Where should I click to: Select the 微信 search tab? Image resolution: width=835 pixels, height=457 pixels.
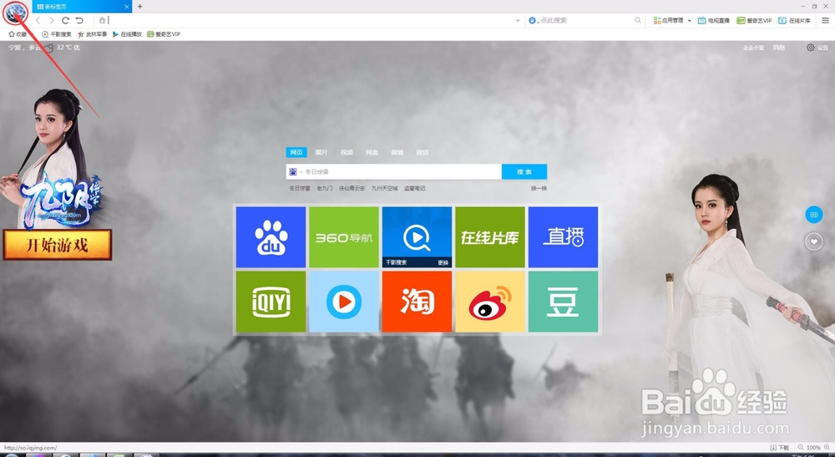(423, 152)
